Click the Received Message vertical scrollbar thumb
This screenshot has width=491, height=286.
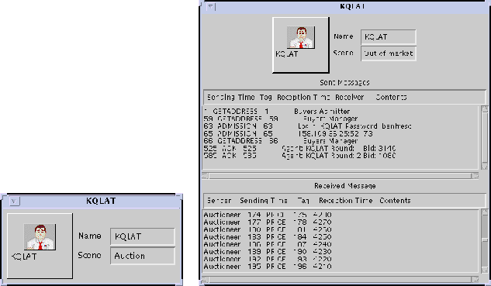coord(485,239)
